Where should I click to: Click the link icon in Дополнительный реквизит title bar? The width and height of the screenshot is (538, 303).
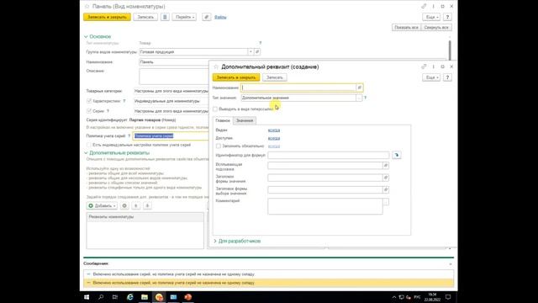(424, 66)
